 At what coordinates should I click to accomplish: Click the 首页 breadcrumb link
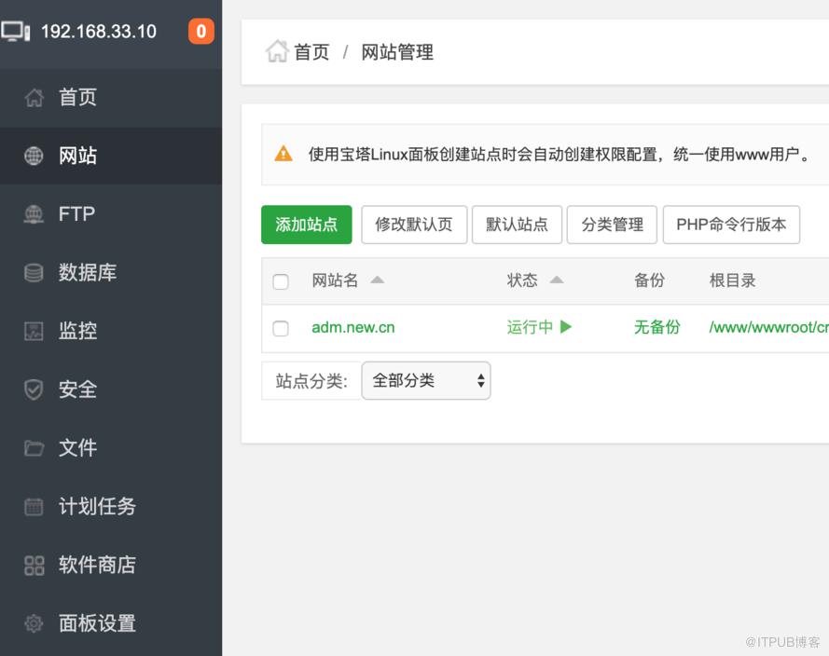pos(312,52)
